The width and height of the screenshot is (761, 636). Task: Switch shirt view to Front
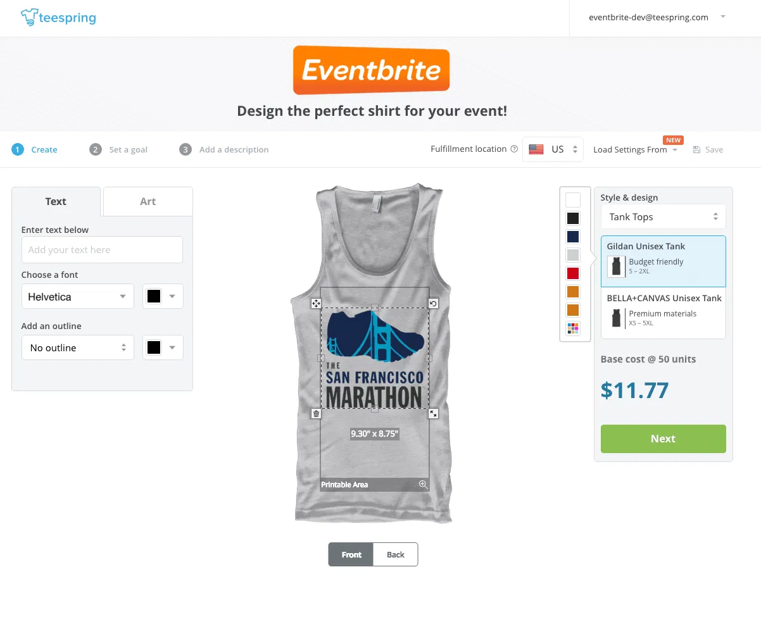tap(351, 554)
